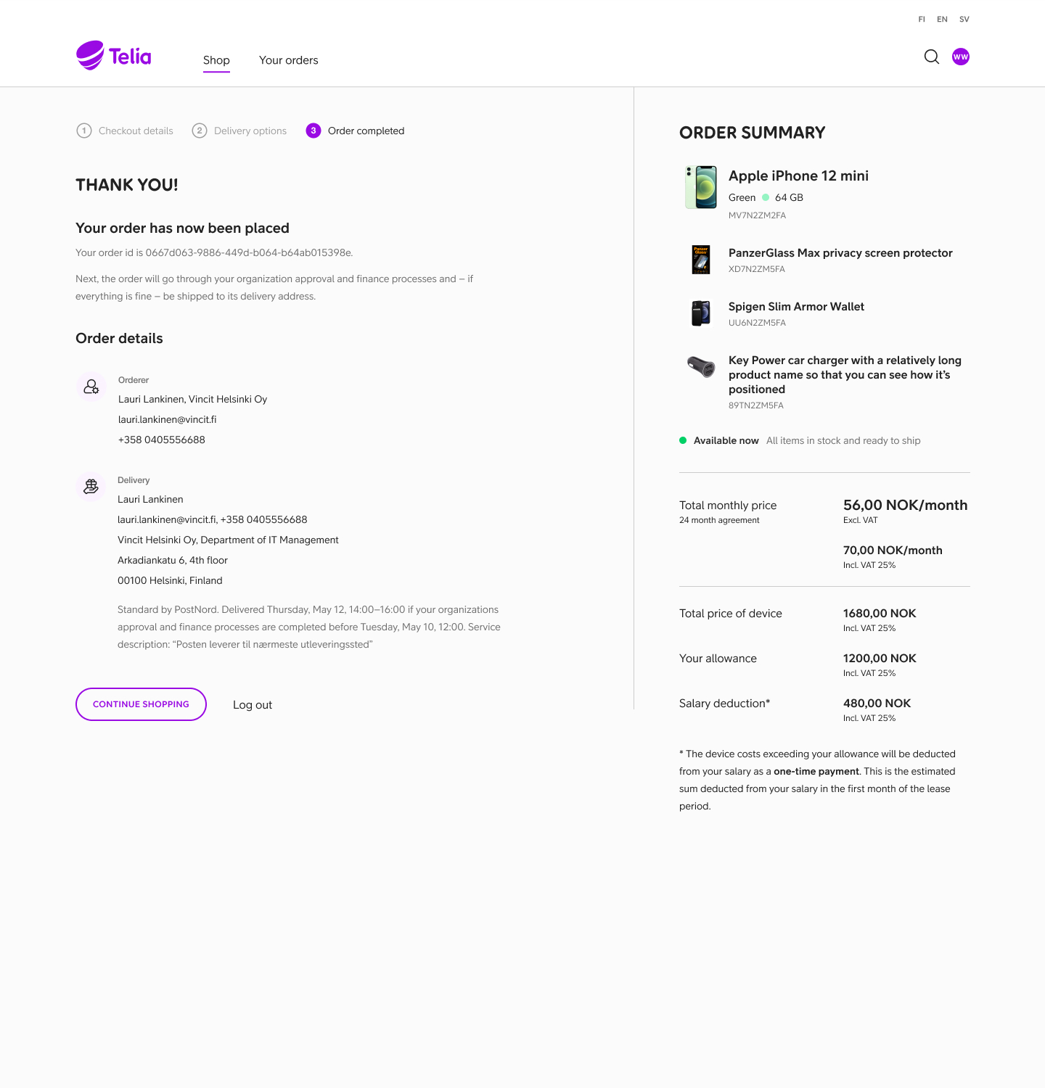The image size is (1045, 1088).
Task: Click the step 2 circle icon
Action: pos(200,131)
